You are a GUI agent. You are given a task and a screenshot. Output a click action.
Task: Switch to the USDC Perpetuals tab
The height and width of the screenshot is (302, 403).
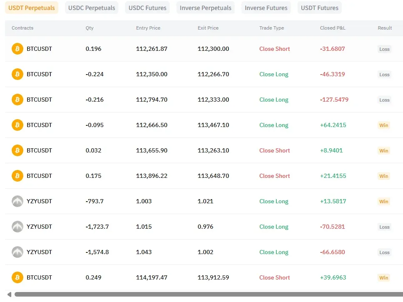coord(92,8)
